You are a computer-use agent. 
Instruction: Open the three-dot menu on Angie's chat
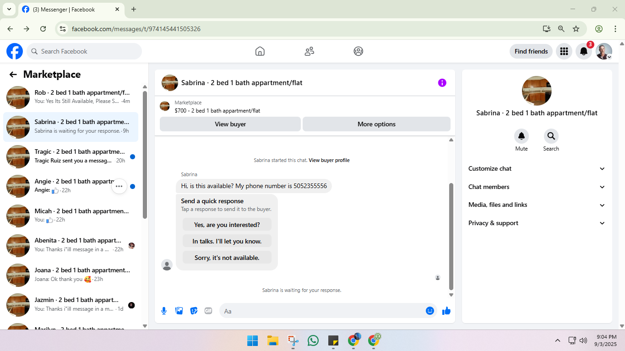pyautogui.click(x=119, y=186)
